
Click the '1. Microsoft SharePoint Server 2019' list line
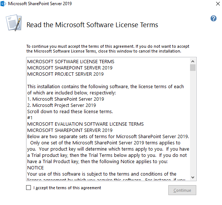pos(65,99)
